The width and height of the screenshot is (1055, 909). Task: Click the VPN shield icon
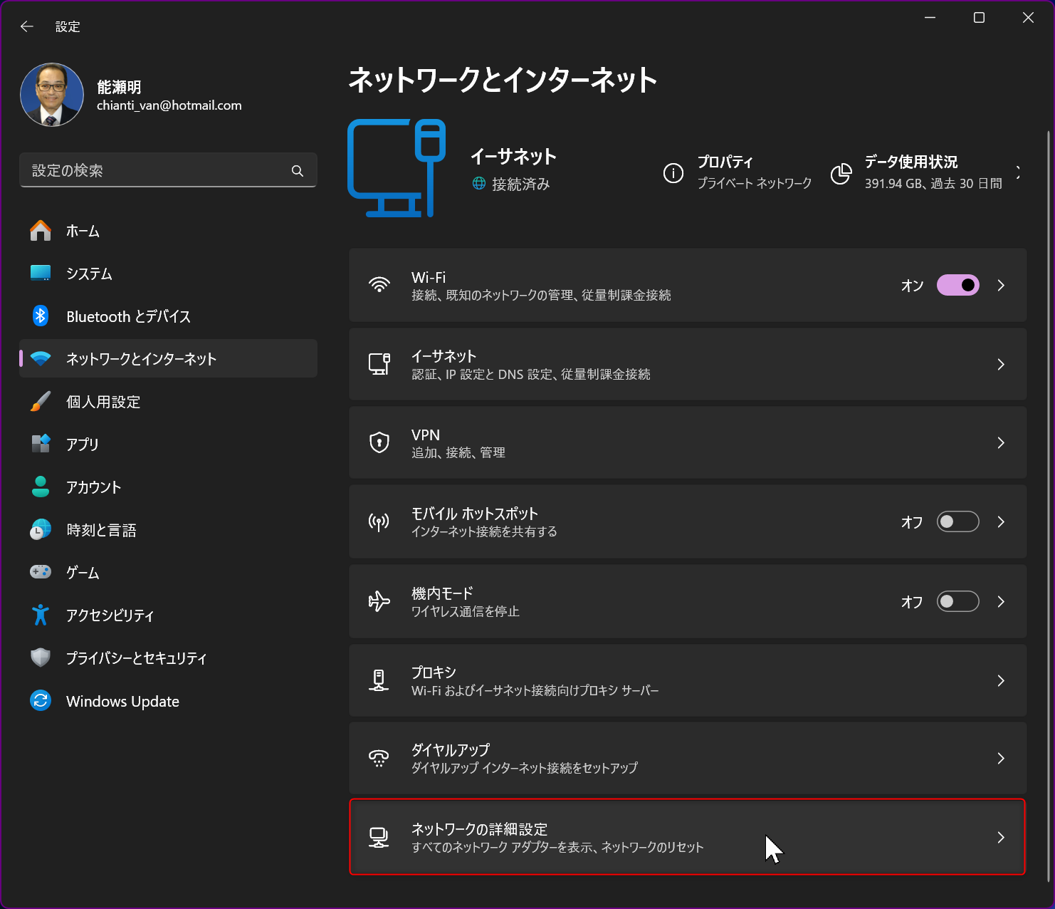point(379,442)
